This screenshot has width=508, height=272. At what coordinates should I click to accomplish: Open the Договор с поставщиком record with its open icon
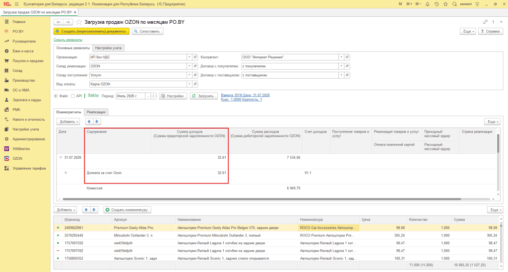coord(347,75)
